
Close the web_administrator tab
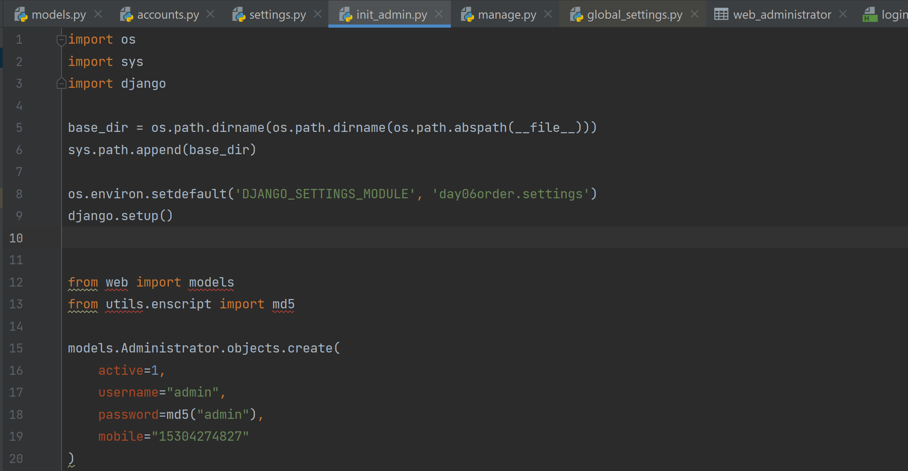[843, 14]
